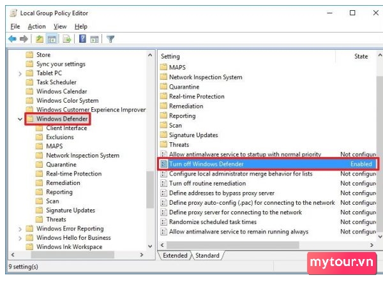Select Windows Color System in the tree
The width and height of the screenshot is (383, 282).
[x=68, y=101]
